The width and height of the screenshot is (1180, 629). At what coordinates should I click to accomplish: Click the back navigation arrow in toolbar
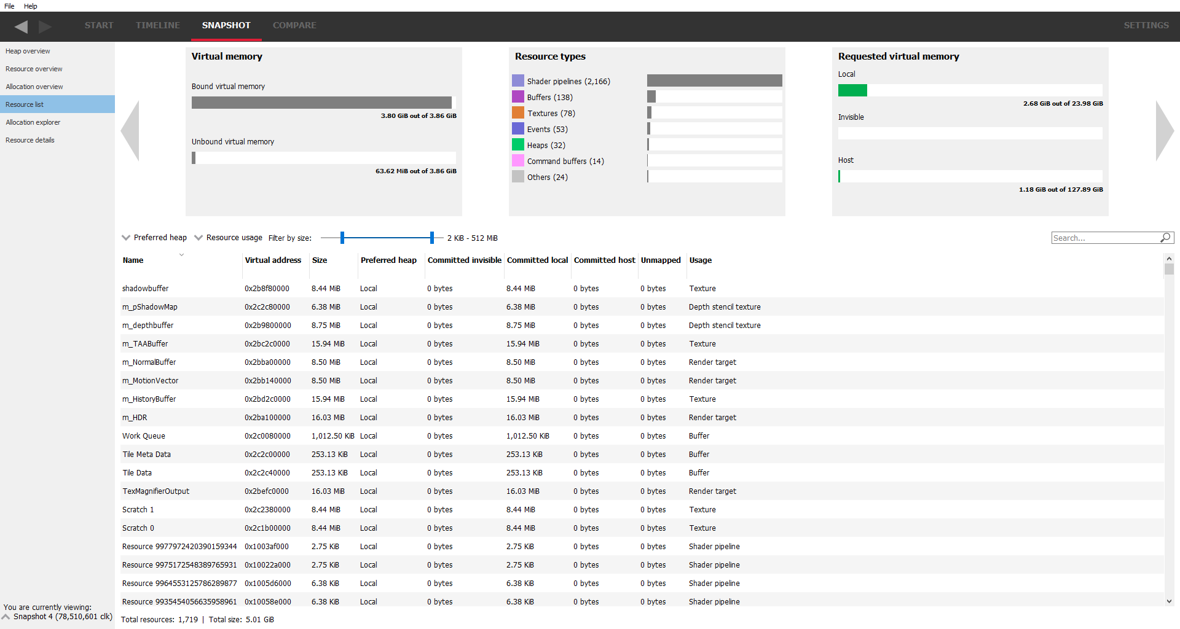[x=22, y=26]
